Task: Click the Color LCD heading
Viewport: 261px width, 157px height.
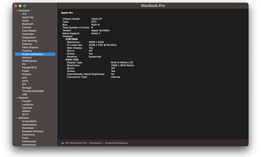Action: coord(72,60)
